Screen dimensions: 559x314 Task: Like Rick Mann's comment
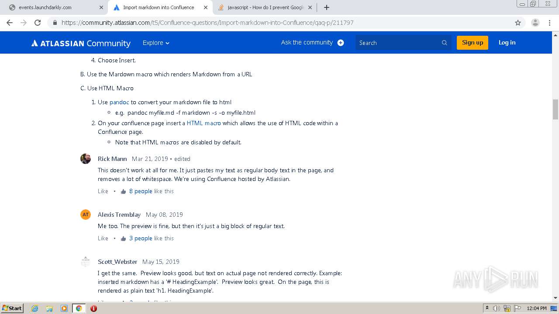pos(103,191)
